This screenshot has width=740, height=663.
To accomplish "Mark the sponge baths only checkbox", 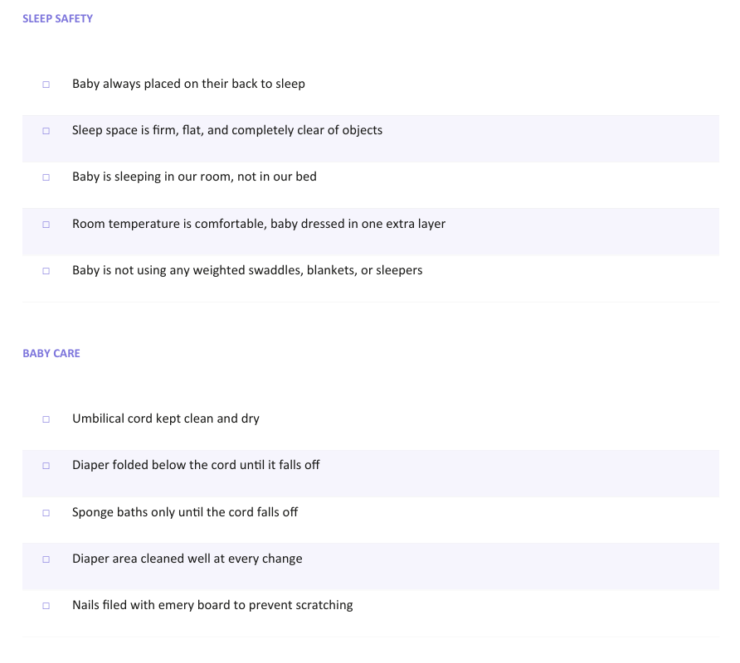I will coord(46,512).
